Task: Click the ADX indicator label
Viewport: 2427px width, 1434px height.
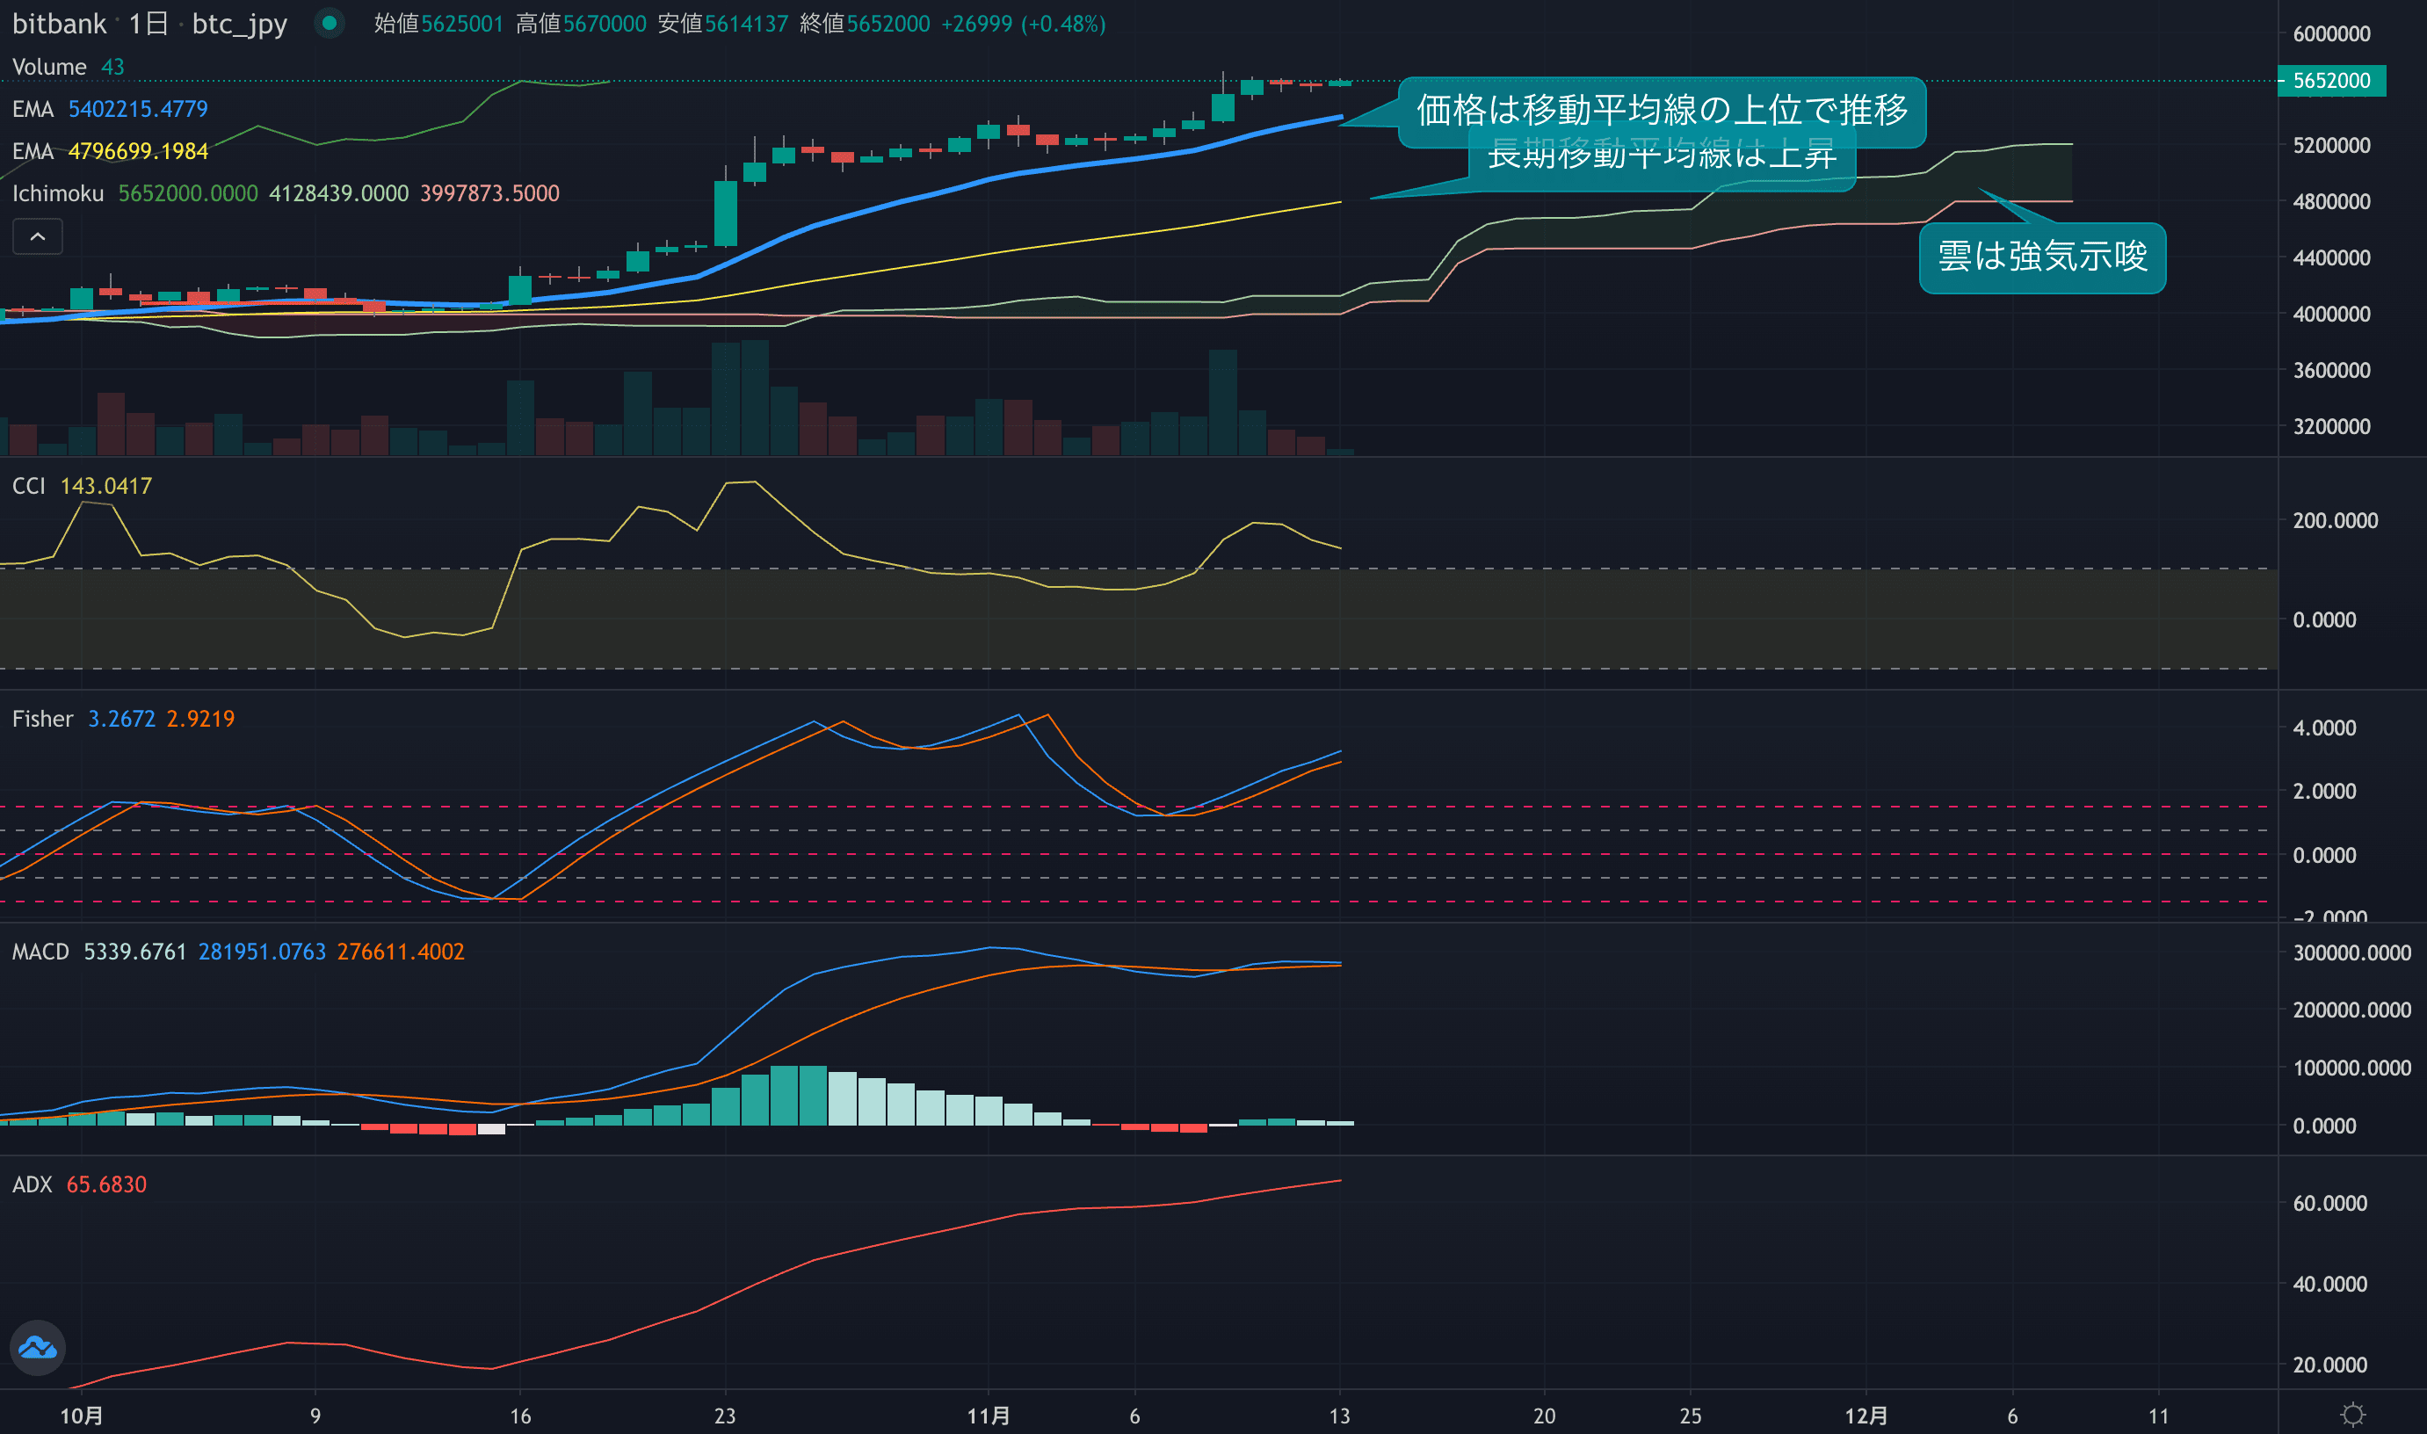Action: coord(32,1184)
